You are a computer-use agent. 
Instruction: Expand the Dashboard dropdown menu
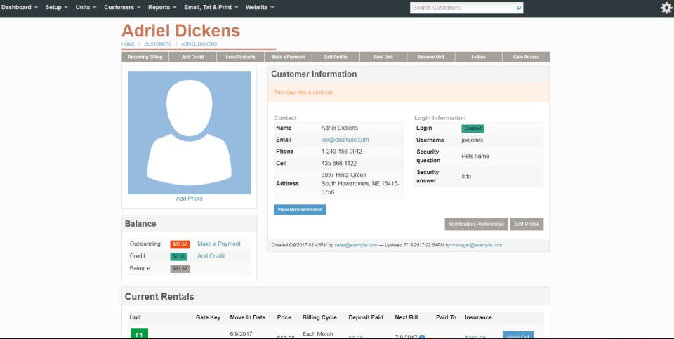point(20,7)
